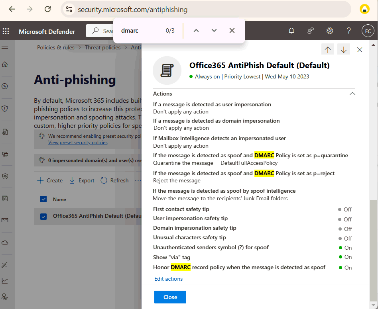
Task: Open the Assets devices sidebar icon
Action: [x=5, y=154]
